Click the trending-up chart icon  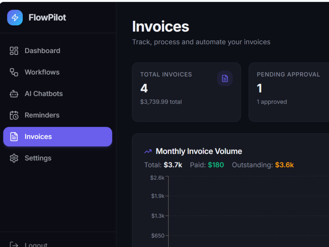click(x=148, y=151)
